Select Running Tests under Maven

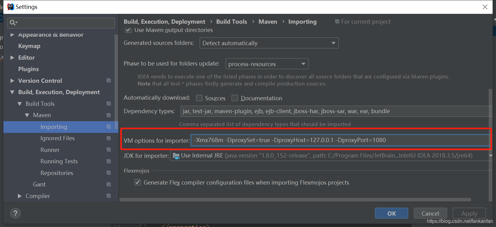(59, 161)
